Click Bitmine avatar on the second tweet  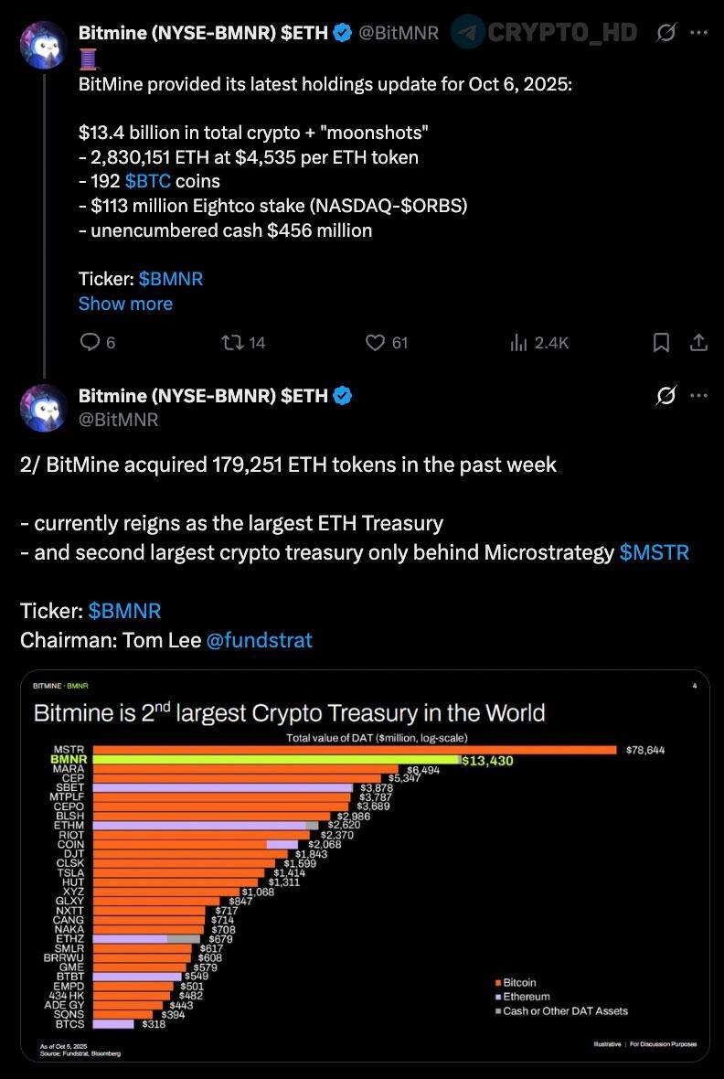point(44,408)
